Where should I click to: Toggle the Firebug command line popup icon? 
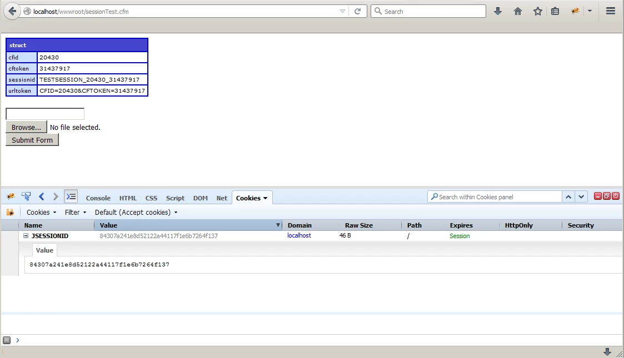71,196
